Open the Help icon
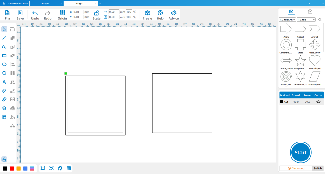Viewport: 325px width, 174px height. [x=160, y=13]
